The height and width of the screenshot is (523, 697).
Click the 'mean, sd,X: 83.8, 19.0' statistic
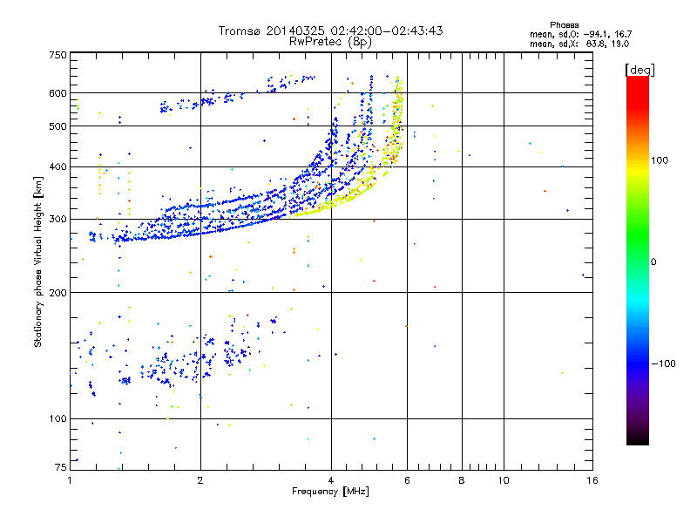click(x=579, y=44)
